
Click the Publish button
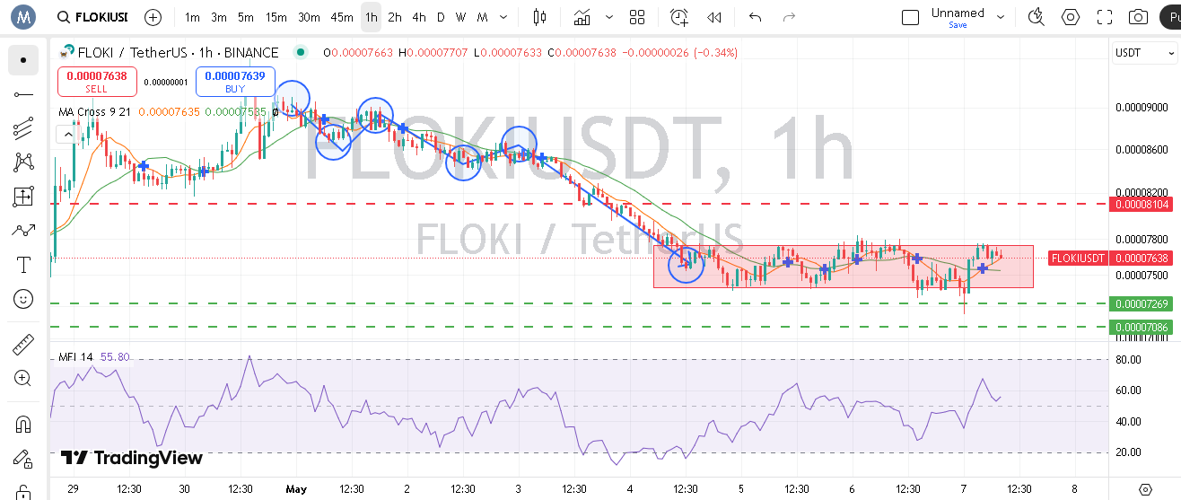(1170, 17)
